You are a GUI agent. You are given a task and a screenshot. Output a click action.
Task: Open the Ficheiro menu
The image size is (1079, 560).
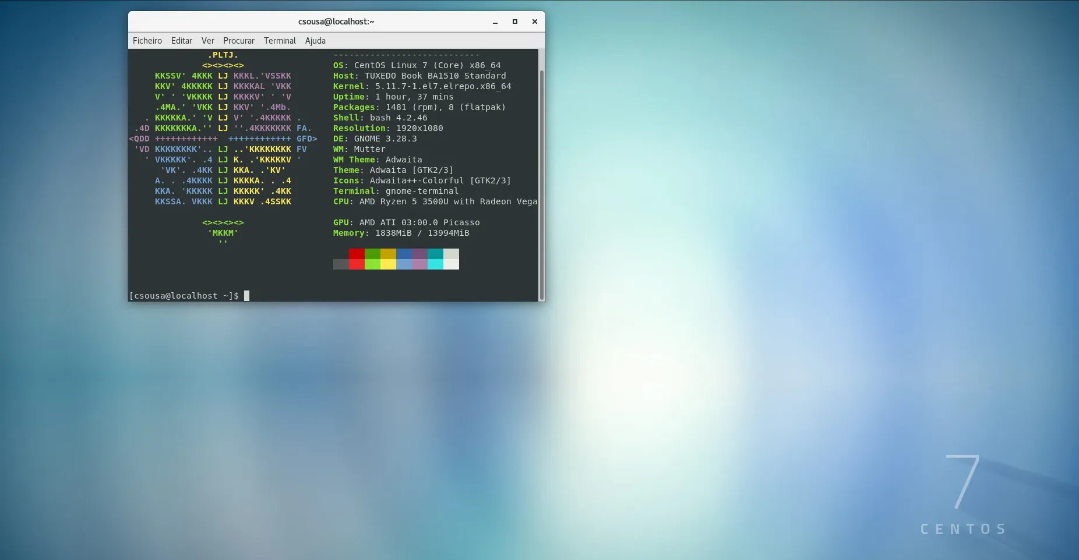click(147, 41)
